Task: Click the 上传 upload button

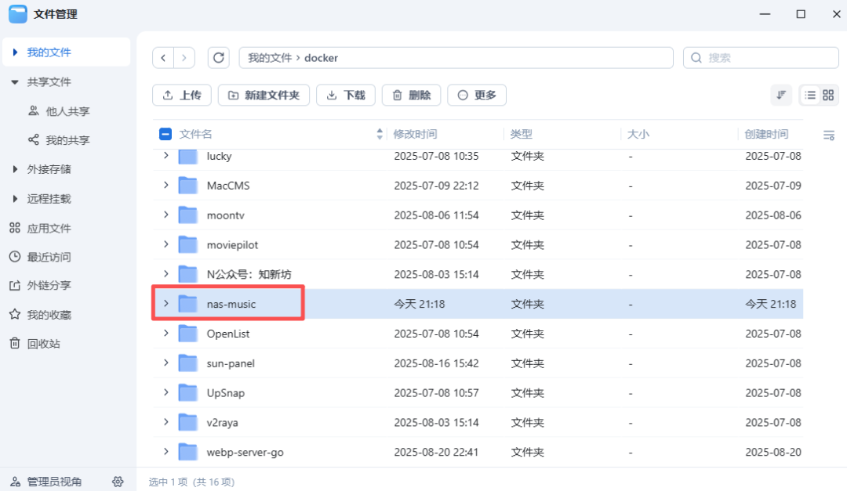Action: click(182, 96)
